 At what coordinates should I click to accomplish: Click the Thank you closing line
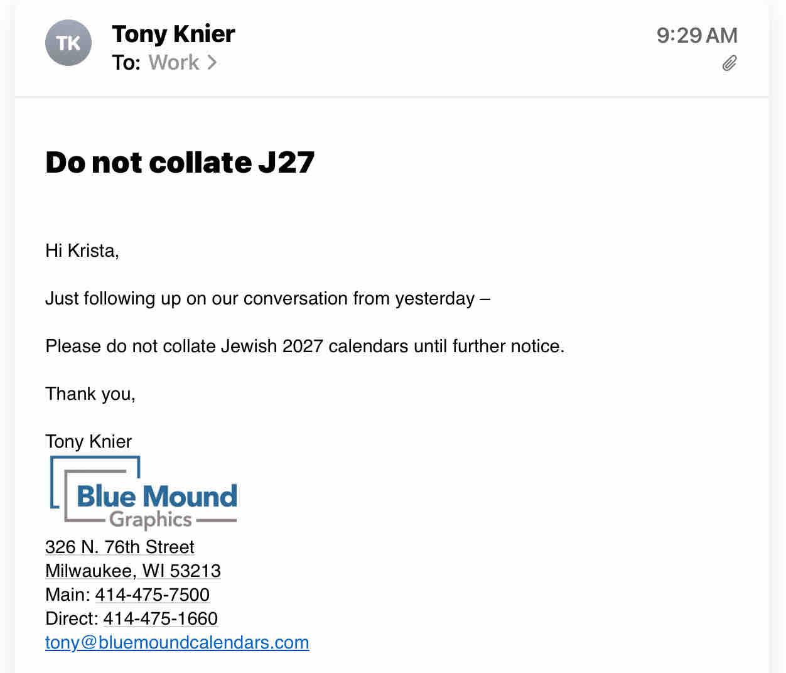[x=90, y=394]
